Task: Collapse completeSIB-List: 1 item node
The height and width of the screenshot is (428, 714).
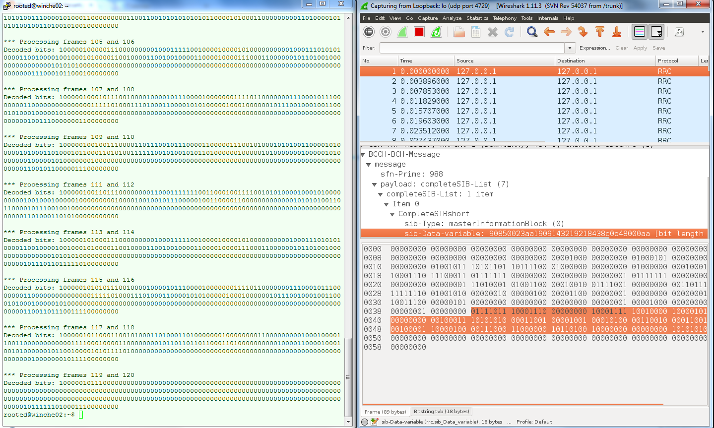Action: tap(381, 194)
